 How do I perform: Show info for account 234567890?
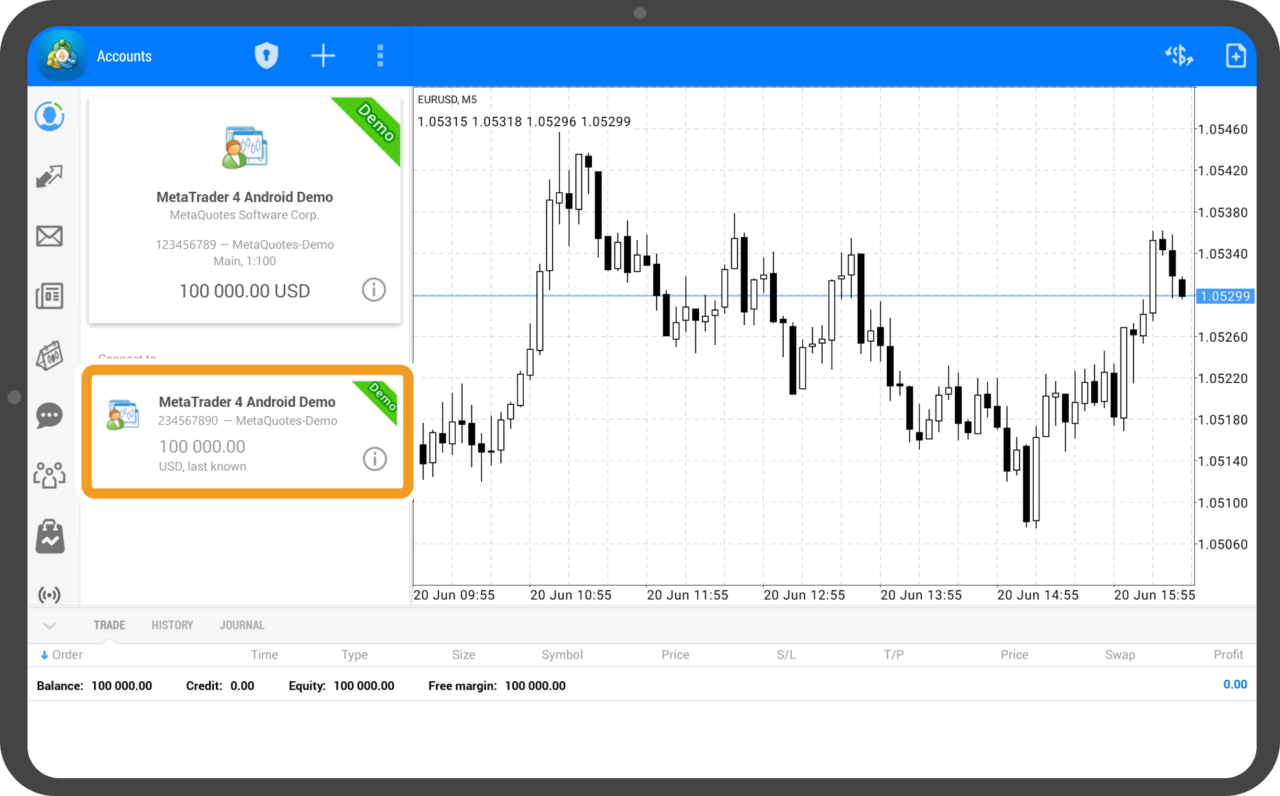coord(375,458)
